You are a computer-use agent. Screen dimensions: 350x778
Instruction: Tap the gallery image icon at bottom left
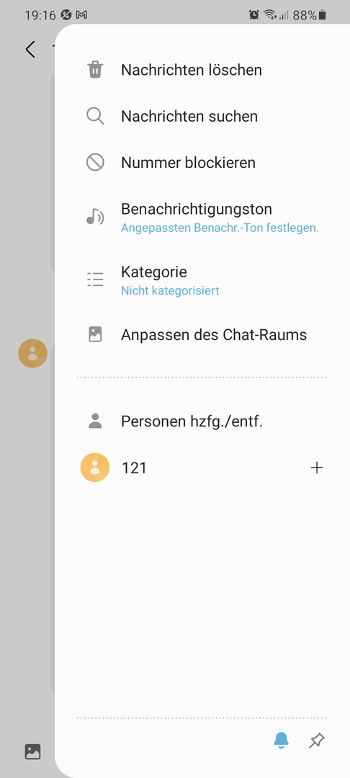[32, 751]
